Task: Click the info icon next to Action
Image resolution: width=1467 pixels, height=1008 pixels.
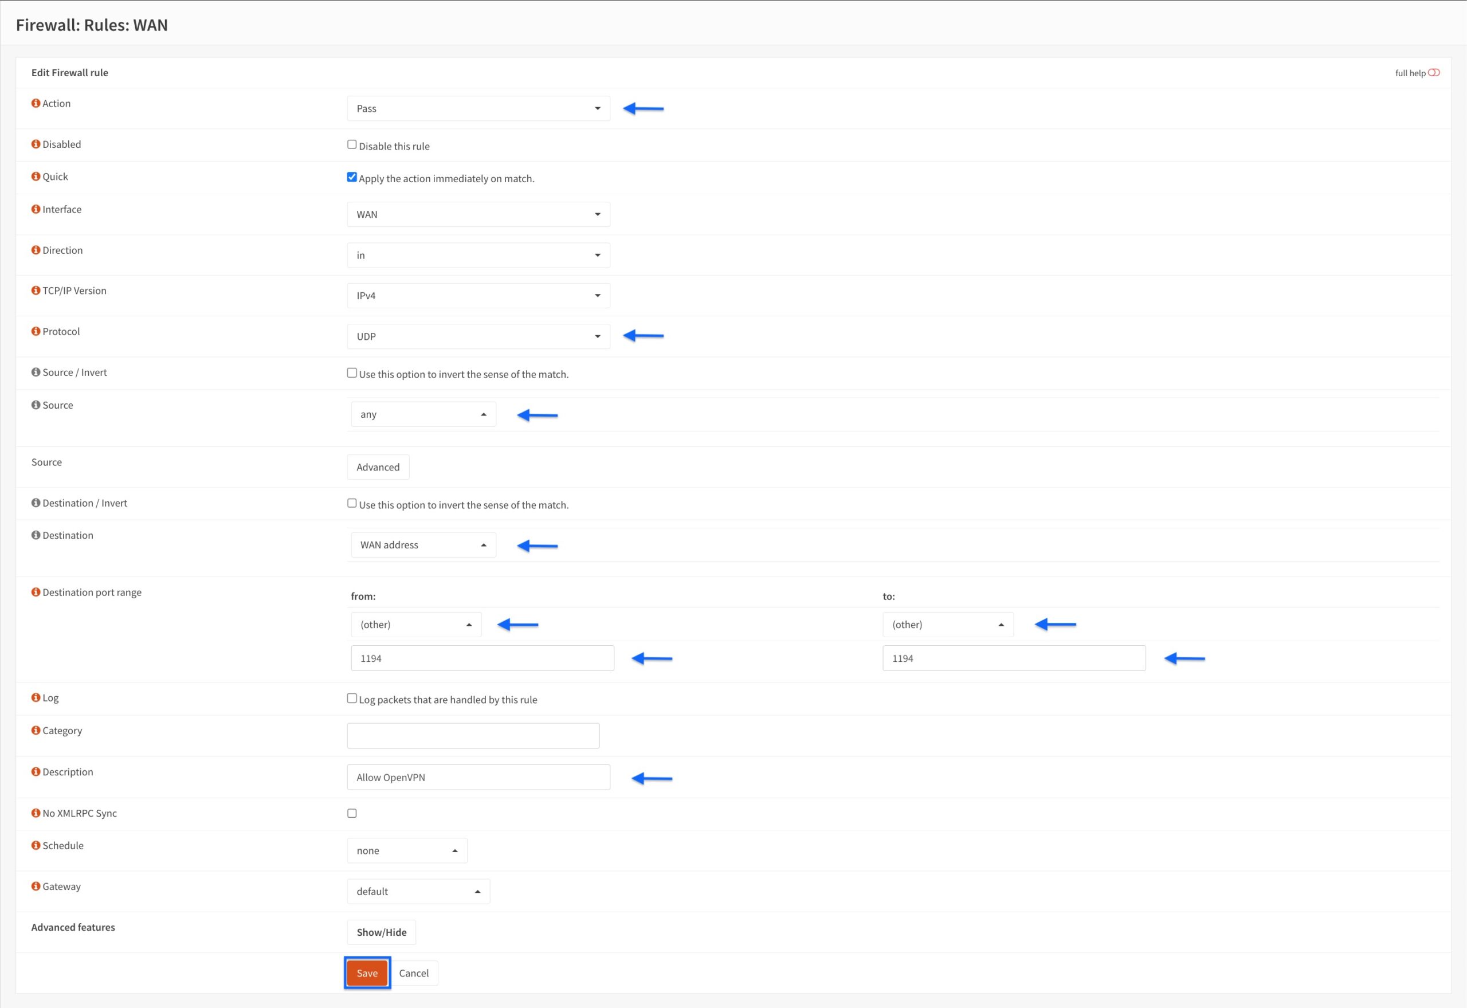Action: pyautogui.click(x=36, y=103)
